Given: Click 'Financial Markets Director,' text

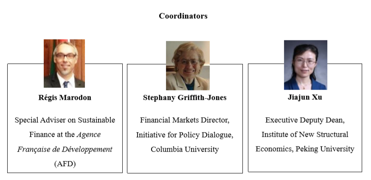Looking at the screenshot, I should coord(185,120).
